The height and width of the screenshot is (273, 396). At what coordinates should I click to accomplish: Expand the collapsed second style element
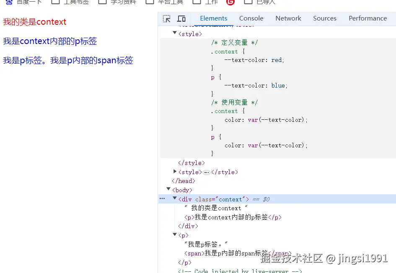tap(175, 171)
